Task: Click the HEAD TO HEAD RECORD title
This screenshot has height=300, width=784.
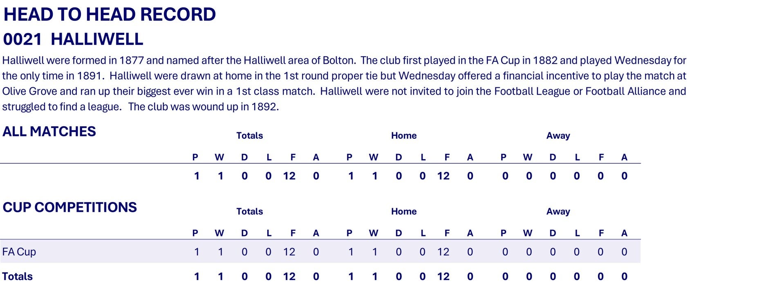Action: tap(110, 15)
